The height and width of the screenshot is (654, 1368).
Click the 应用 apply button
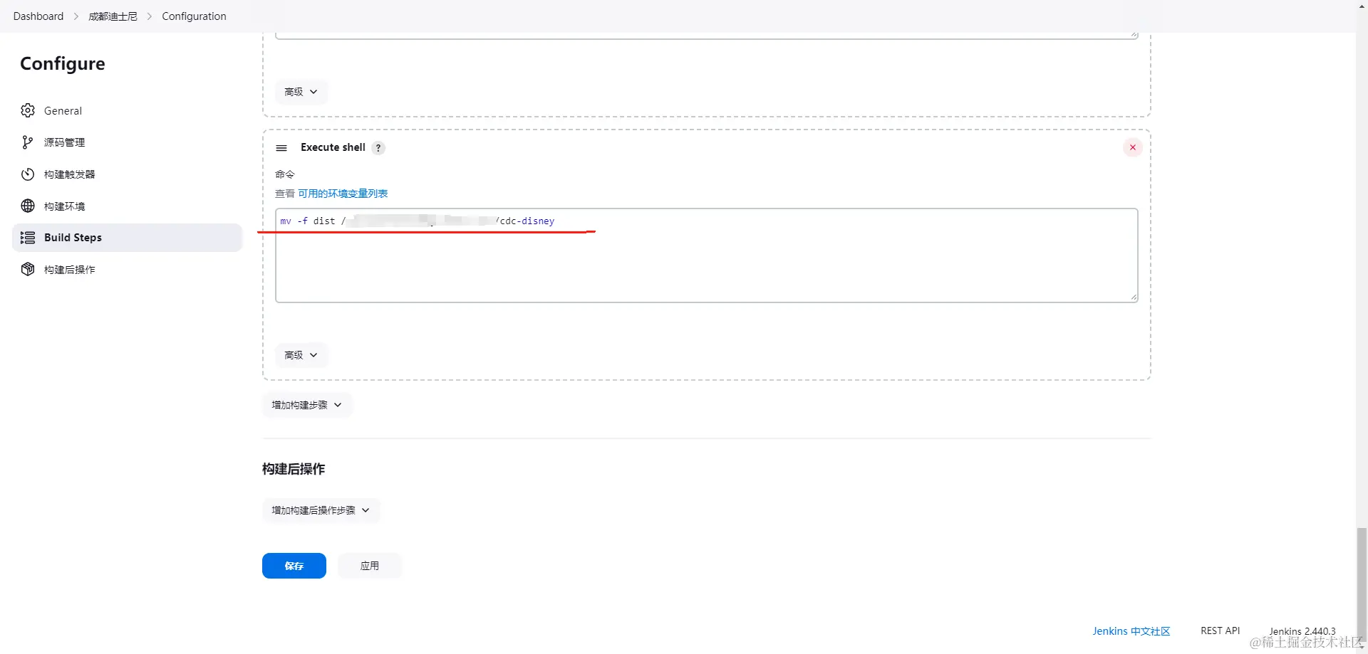[x=369, y=566]
